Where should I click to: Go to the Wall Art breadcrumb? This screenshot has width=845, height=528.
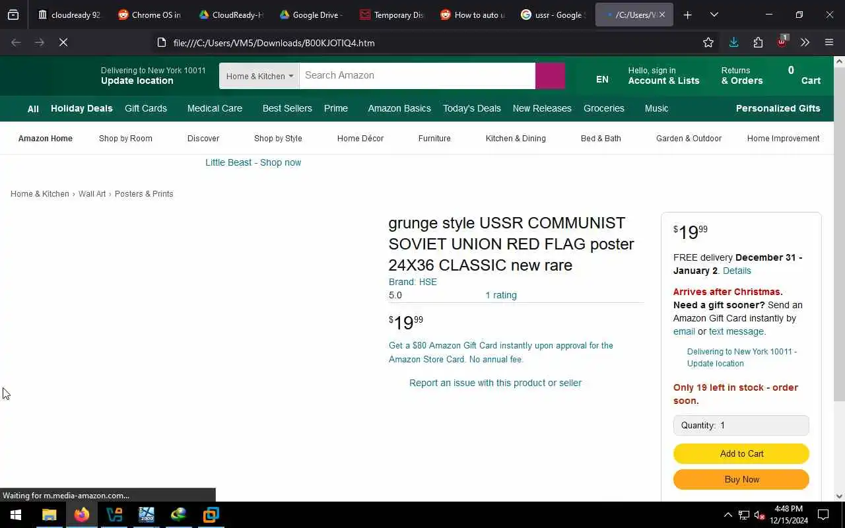[92, 194]
